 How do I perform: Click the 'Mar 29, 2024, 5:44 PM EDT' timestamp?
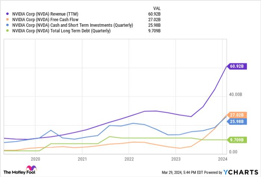[182, 173]
